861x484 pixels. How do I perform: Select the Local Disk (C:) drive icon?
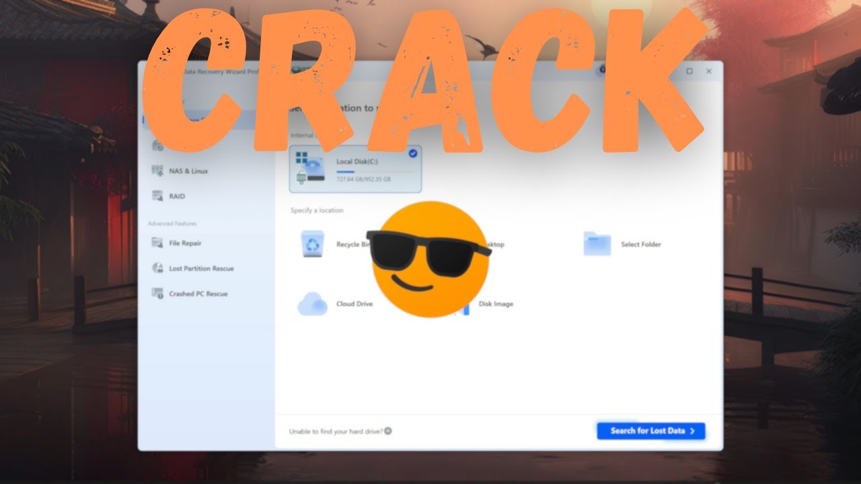point(310,168)
